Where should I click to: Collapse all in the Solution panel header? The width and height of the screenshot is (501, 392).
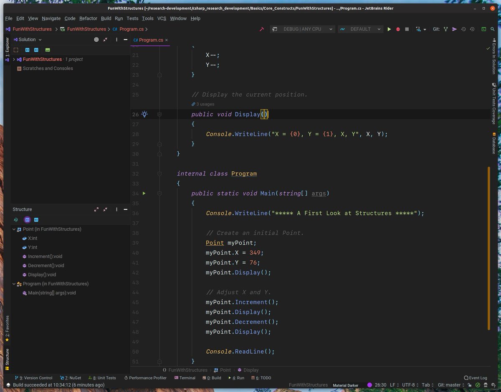[x=105, y=40]
